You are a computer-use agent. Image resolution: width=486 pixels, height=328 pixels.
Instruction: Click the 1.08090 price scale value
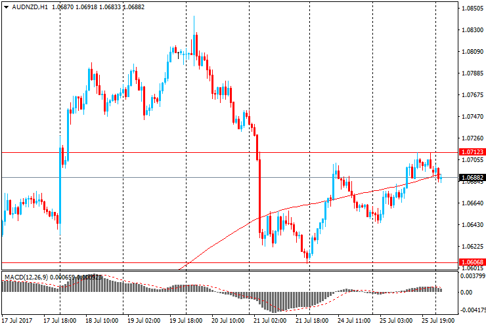click(472, 51)
